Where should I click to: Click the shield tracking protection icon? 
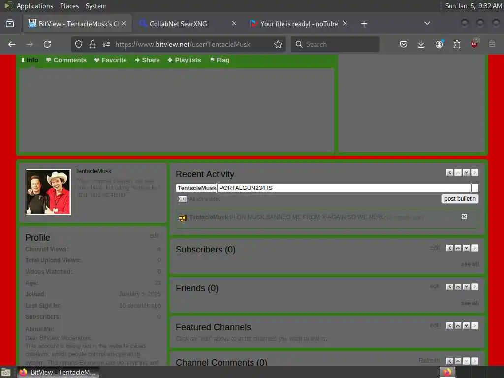[79, 44]
